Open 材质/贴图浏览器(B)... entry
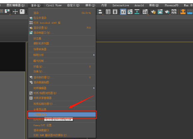The height and width of the screenshot is (139, 193). (x=62, y=93)
